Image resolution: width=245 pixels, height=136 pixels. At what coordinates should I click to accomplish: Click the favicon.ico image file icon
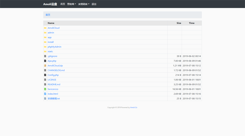pos(45,89)
